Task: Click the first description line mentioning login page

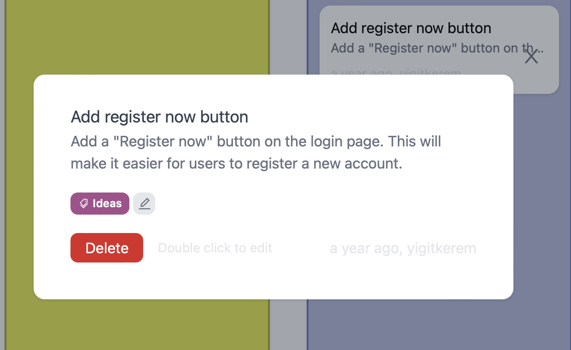Action: click(x=256, y=141)
